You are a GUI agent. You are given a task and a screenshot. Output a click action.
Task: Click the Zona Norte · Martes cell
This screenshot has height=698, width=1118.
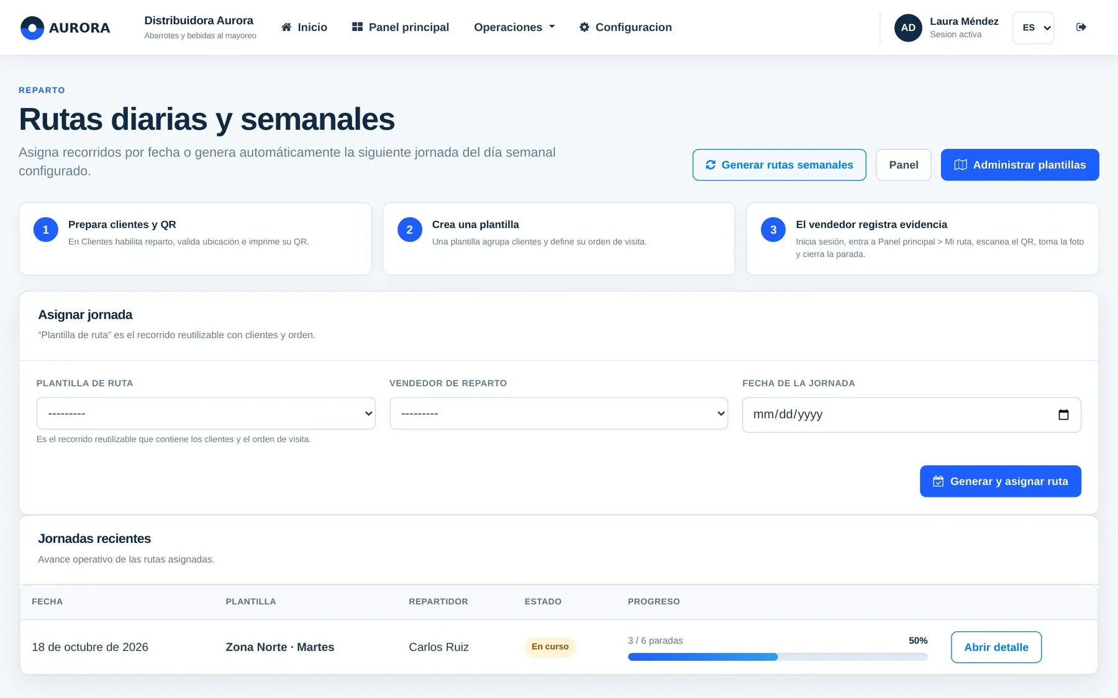tap(280, 647)
